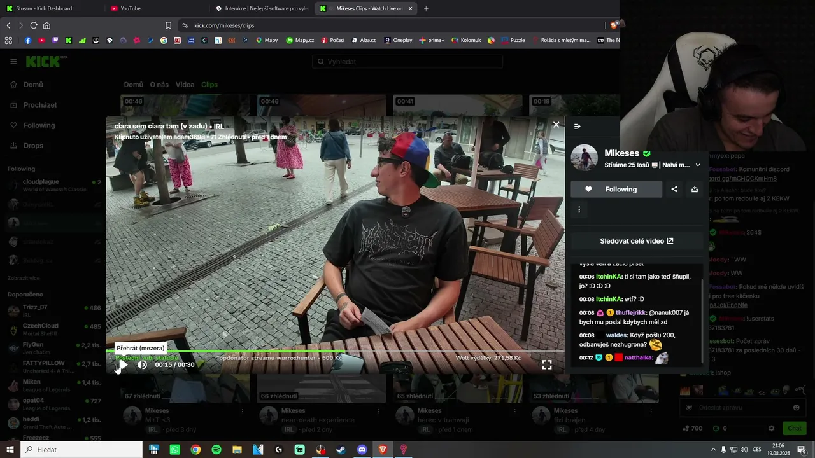Share the clip with the share icon

pyautogui.click(x=674, y=189)
